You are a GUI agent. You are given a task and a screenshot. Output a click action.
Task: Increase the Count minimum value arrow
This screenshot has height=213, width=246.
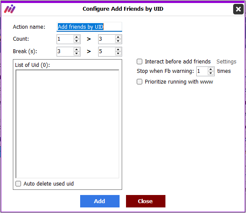[76, 37]
